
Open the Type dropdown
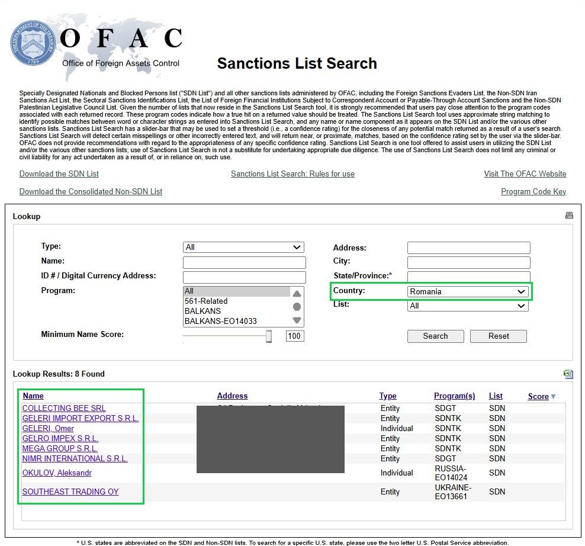pos(243,247)
